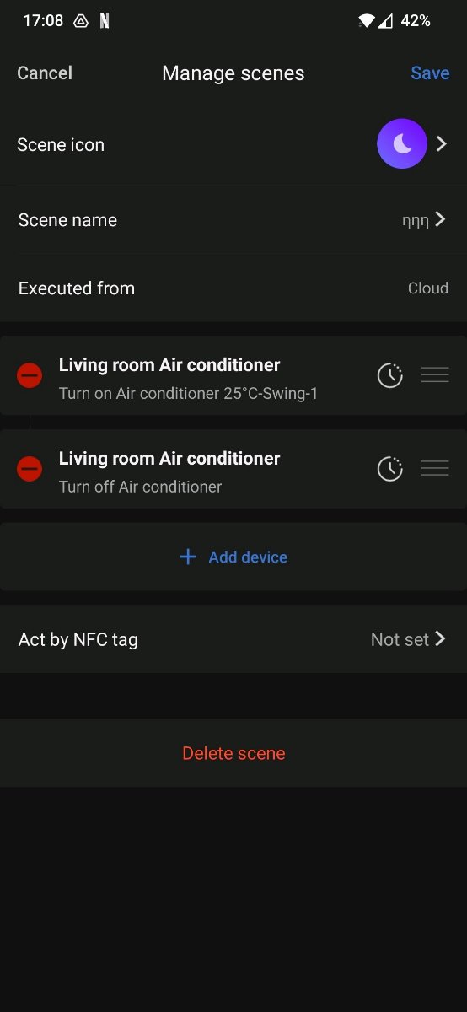Set delay timer for Turn on action
Image resolution: width=467 pixels, height=1012 pixels.
[x=389, y=375]
